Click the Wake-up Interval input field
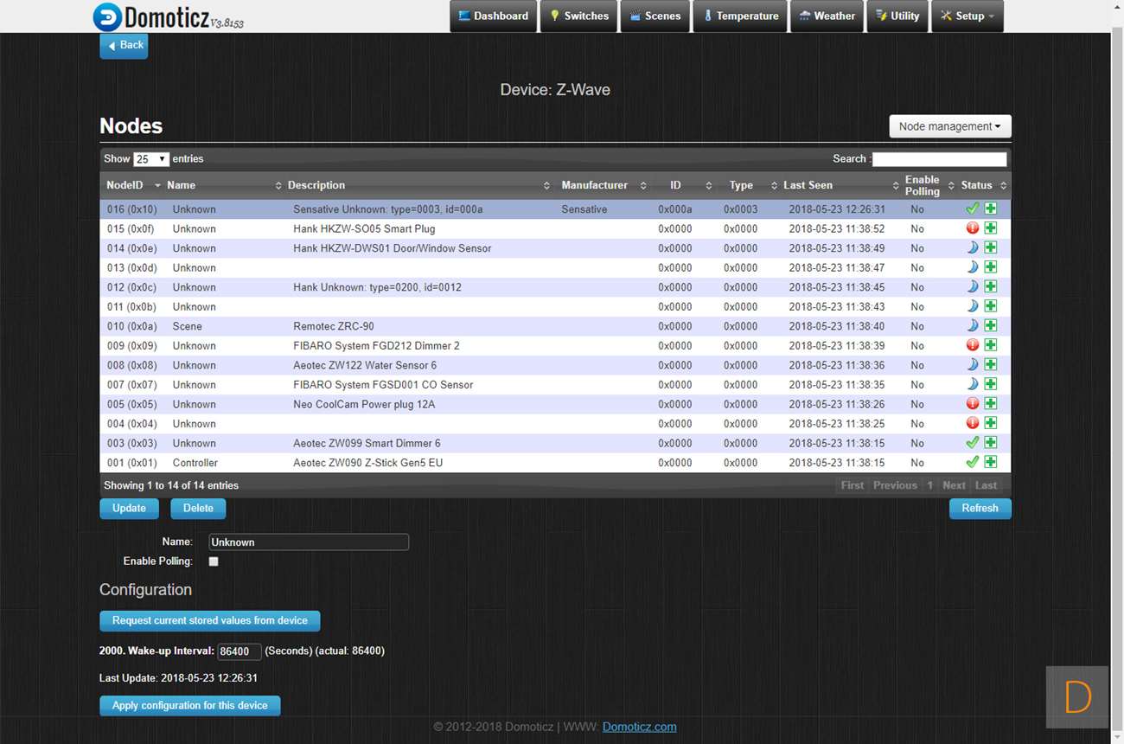Image resolution: width=1124 pixels, height=744 pixels. [239, 651]
